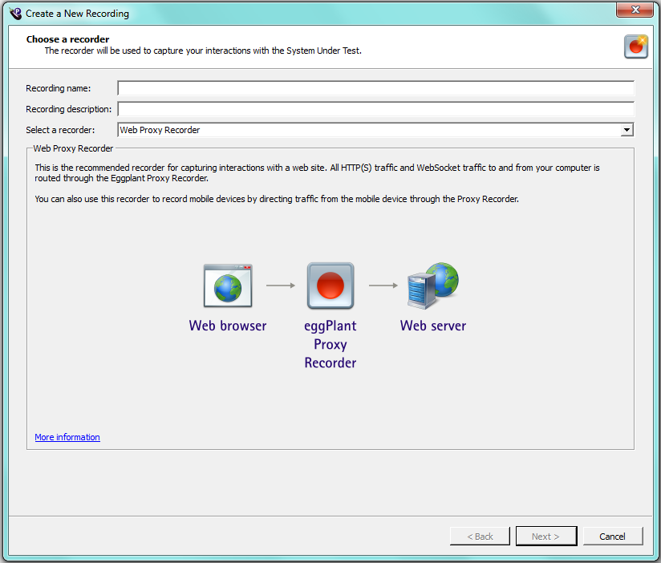The height and width of the screenshot is (563, 661).
Task: Focus the Recording name text field
Action: pos(375,88)
